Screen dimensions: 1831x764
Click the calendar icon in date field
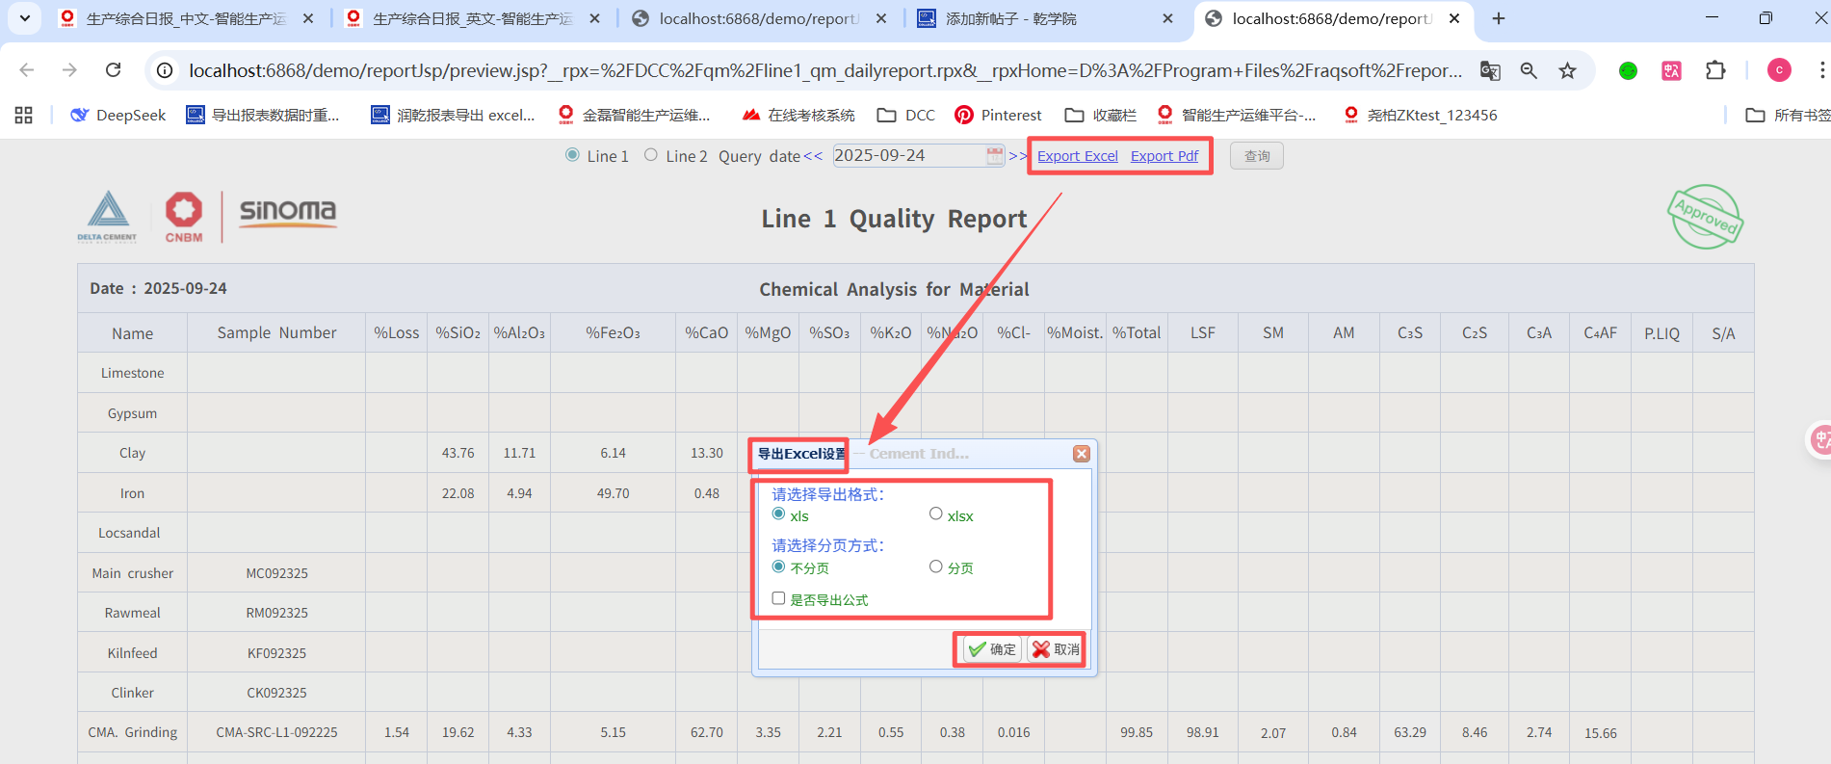(x=994, y=156)
